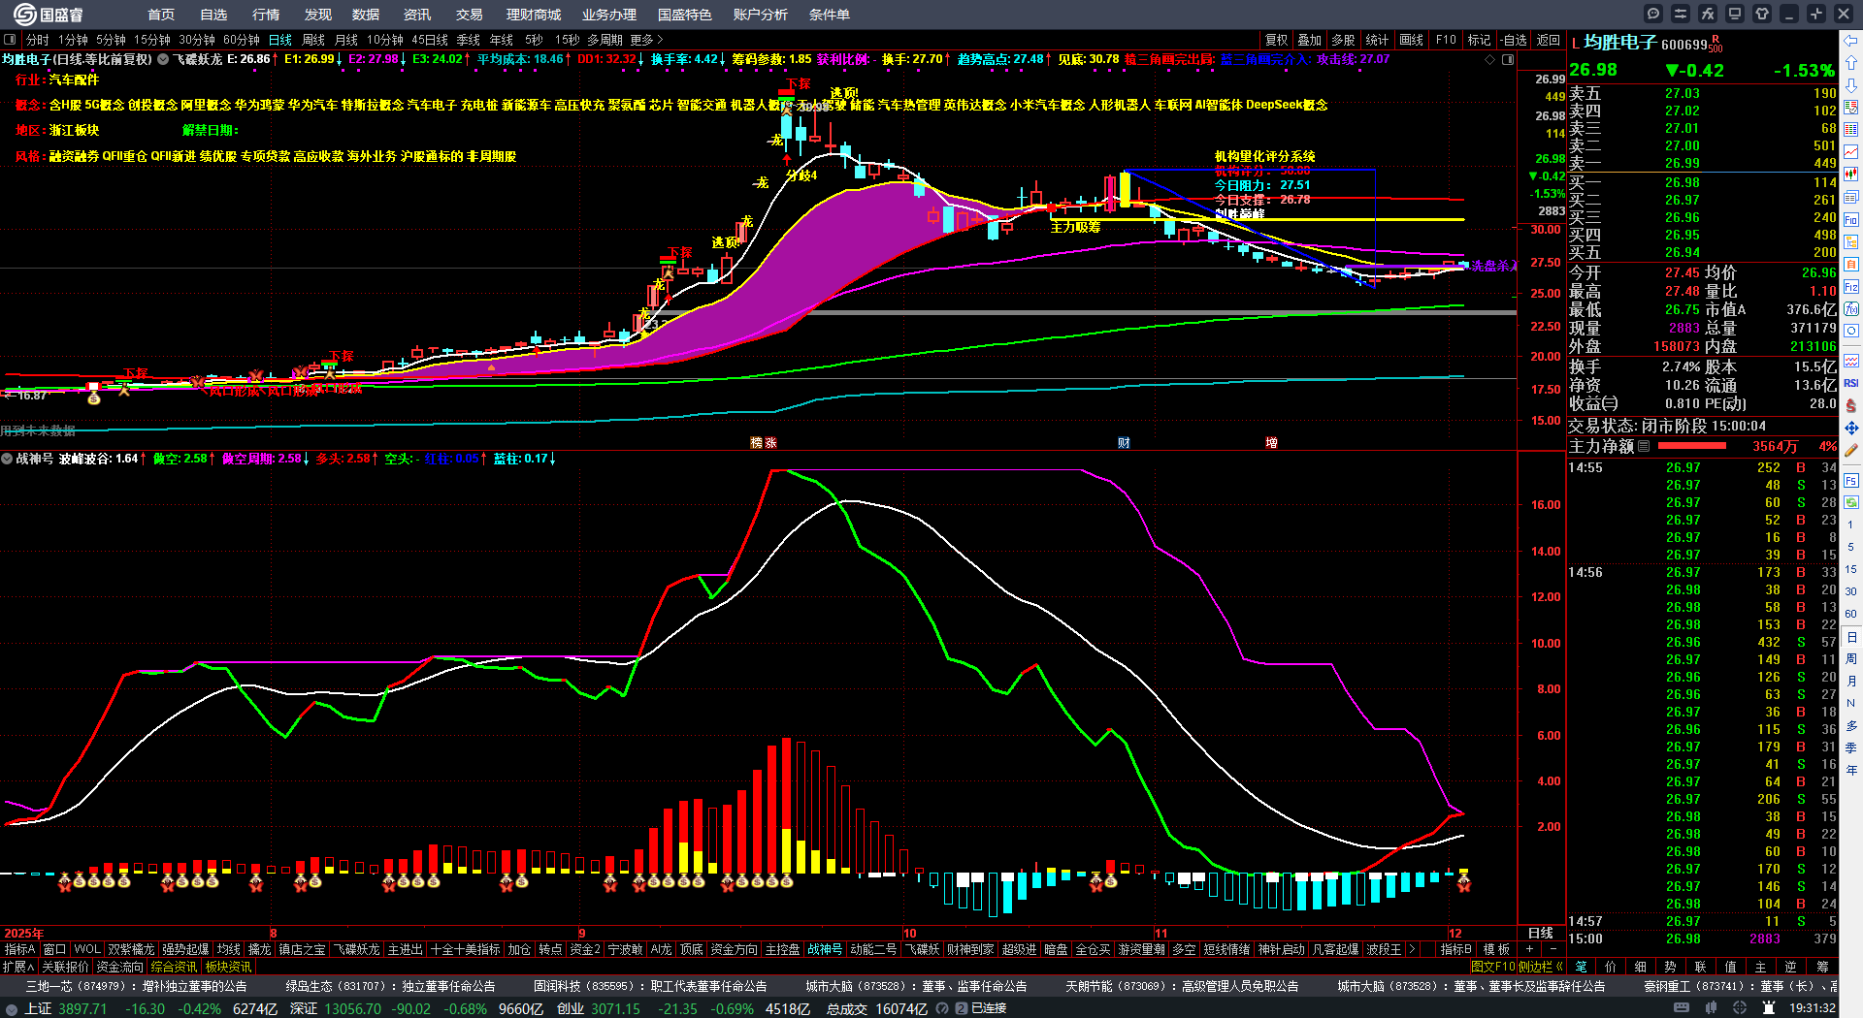Toggle 多股 multi-stock view
Viewport: 1863px width, 1018px height.
click(x=1343, y=40)
